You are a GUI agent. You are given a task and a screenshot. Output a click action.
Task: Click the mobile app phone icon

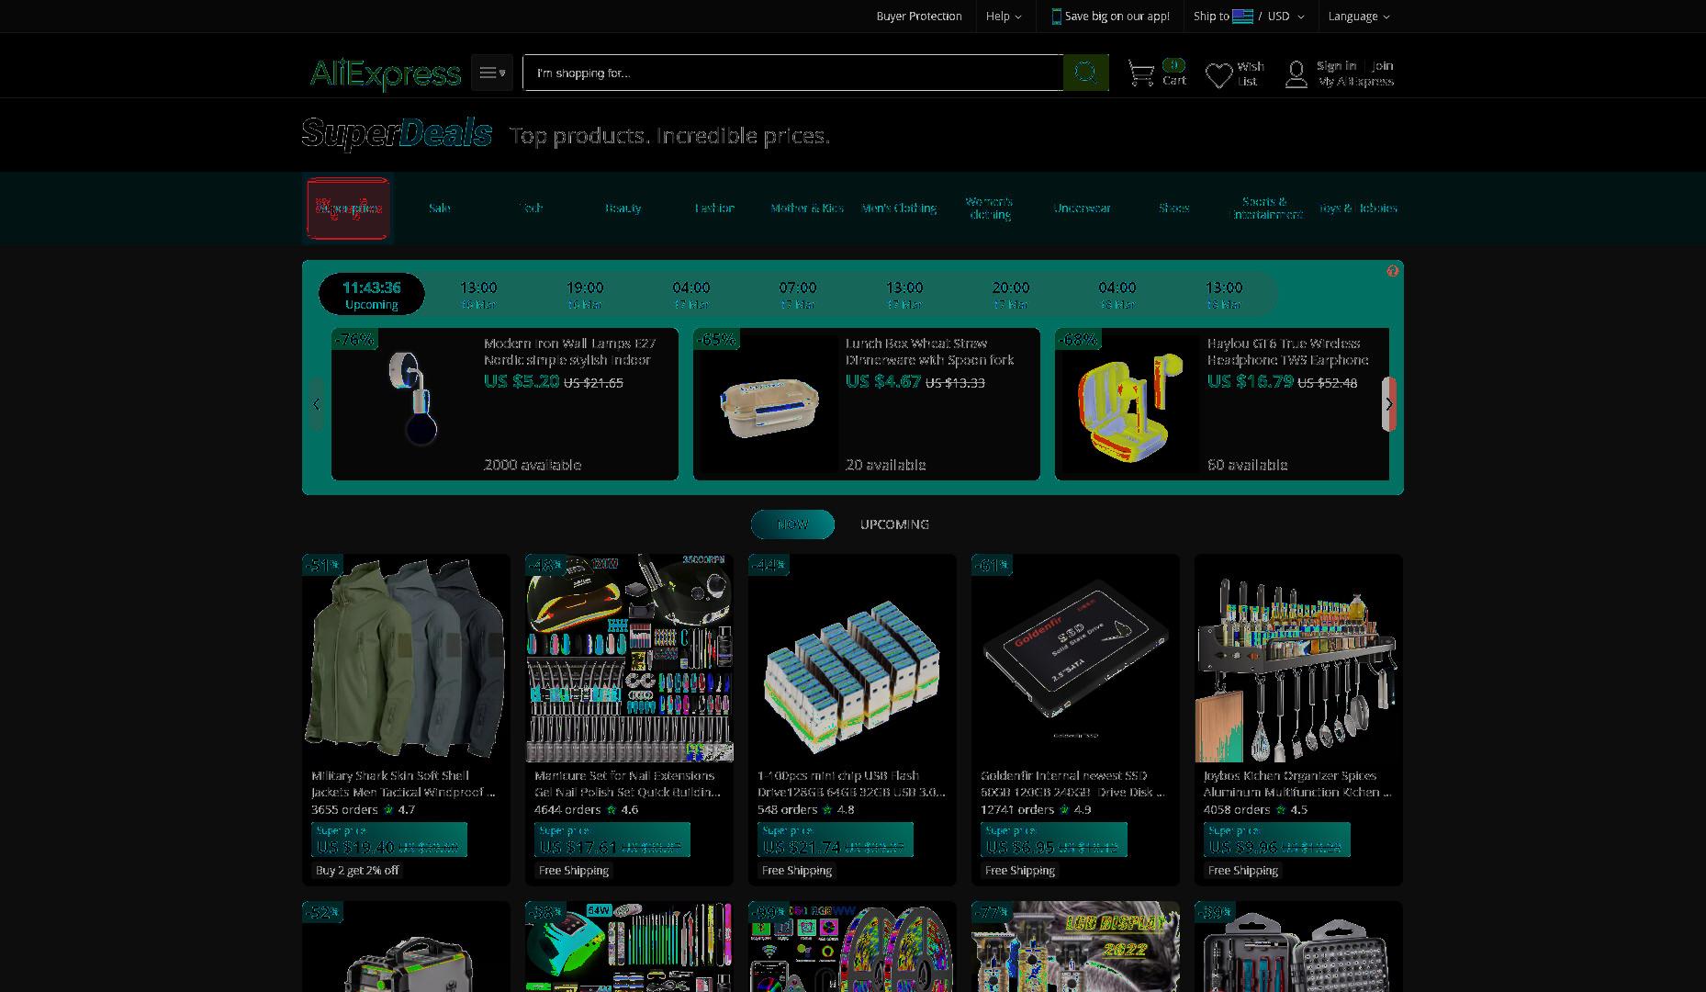tap(1056, 17)
